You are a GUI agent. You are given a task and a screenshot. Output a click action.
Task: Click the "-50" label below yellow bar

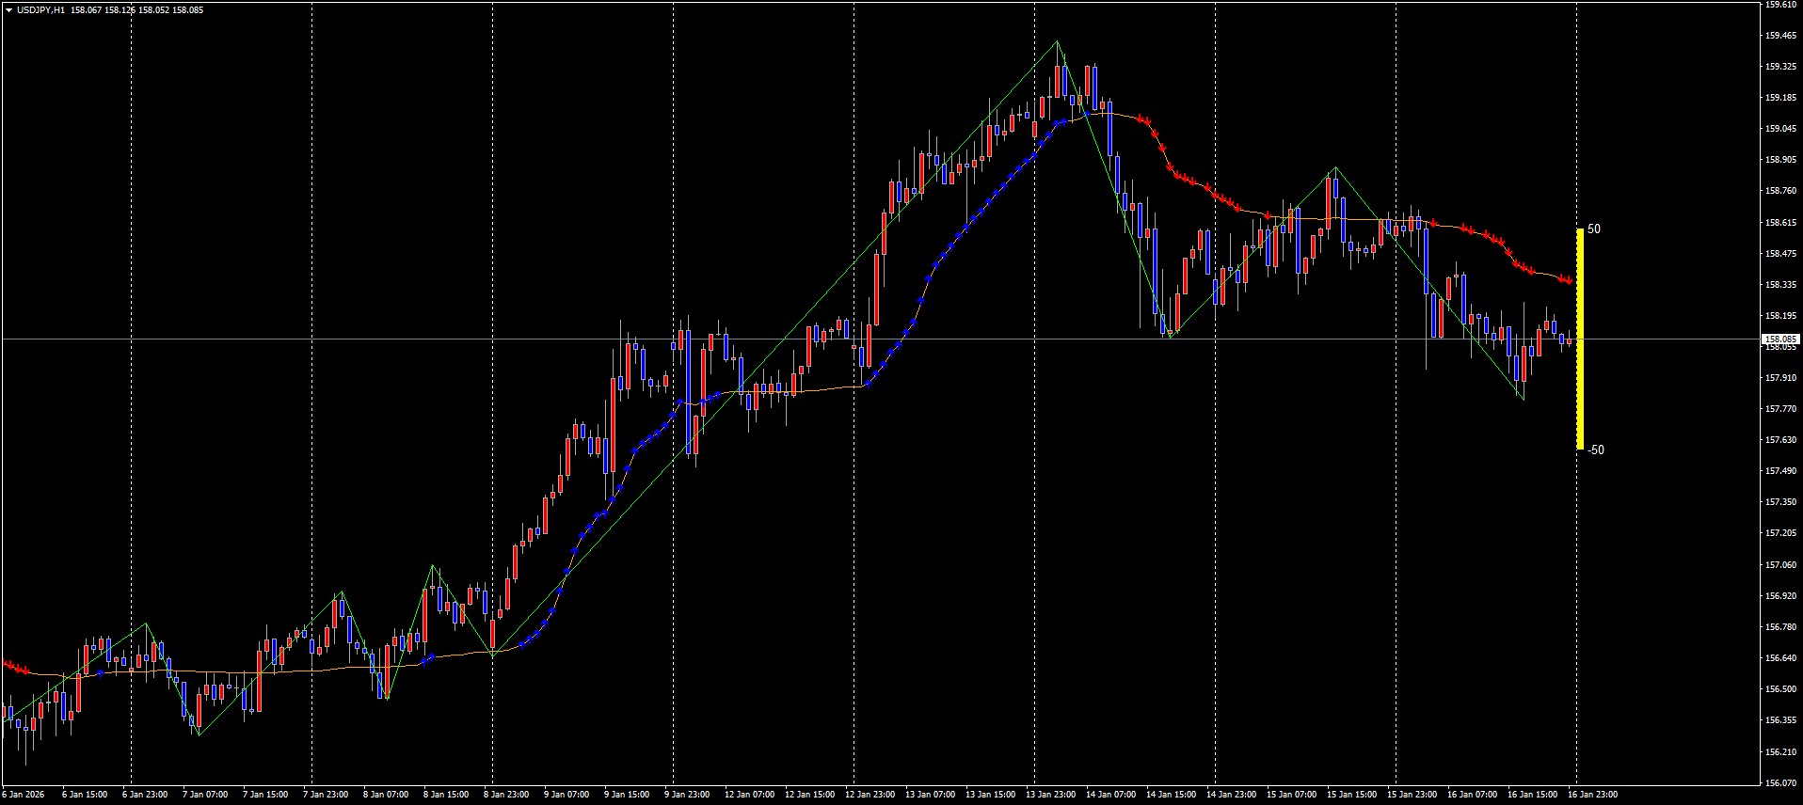[x=1595, y=450]
